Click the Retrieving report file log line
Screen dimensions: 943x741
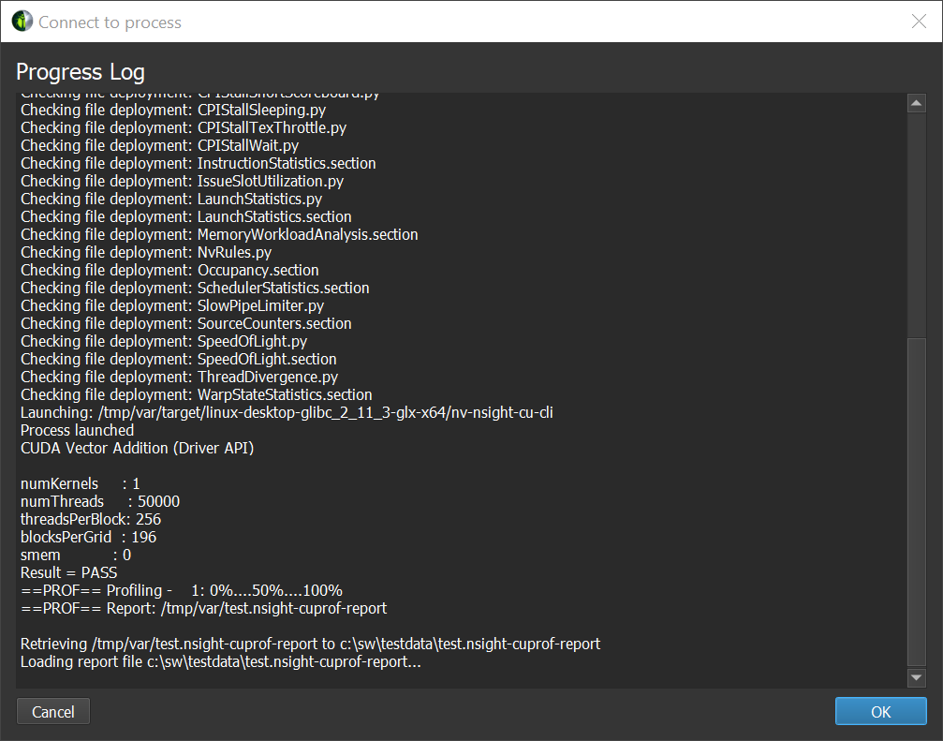(x=310, y=644)
